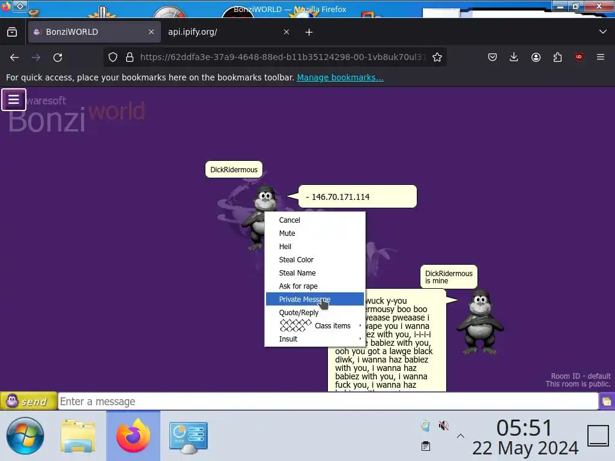The height and width of the screenshot is (461, 615).
Task: Add a new browser tab
Action: pyautogui.click(x=309, y=32)
